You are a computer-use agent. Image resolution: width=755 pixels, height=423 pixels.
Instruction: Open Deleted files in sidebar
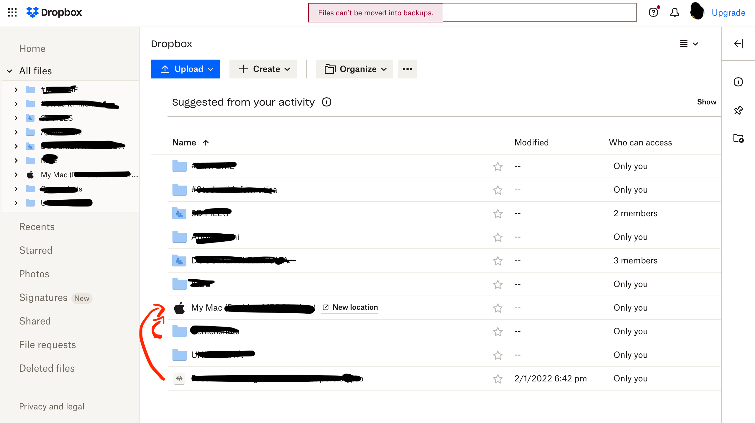pos(47,368)
